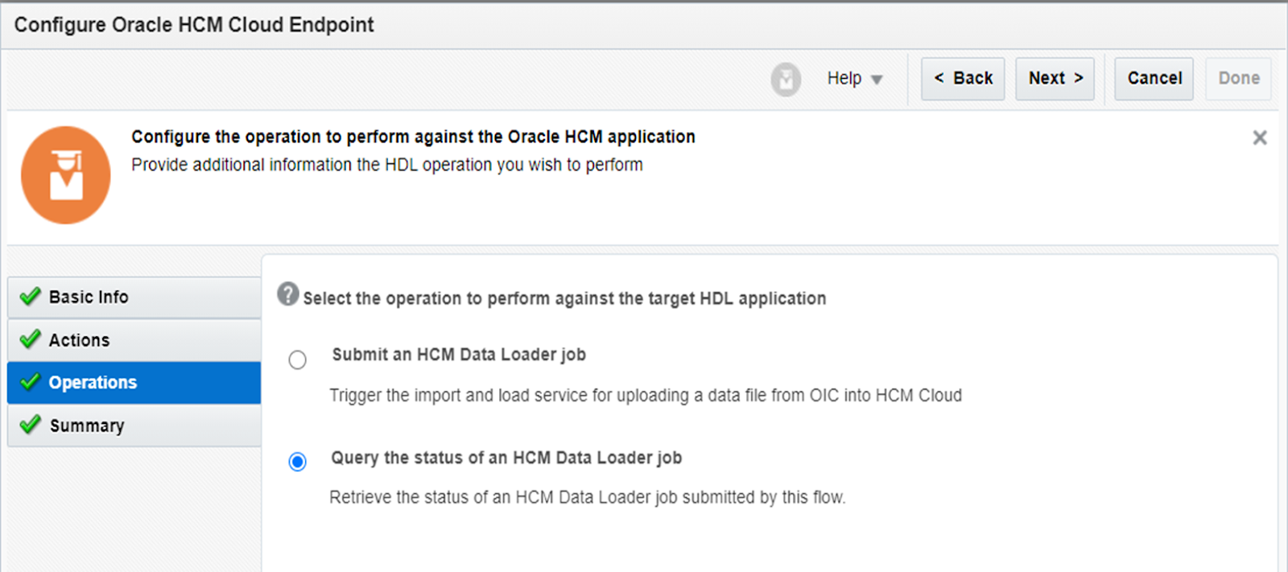Click 'Provide additional information the HDL operation' text

387,165
